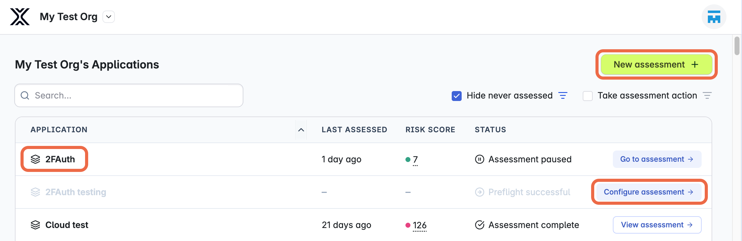Expand the My Test Org dropdown
The height and width of the screenshot is (241, 742).
108,17
